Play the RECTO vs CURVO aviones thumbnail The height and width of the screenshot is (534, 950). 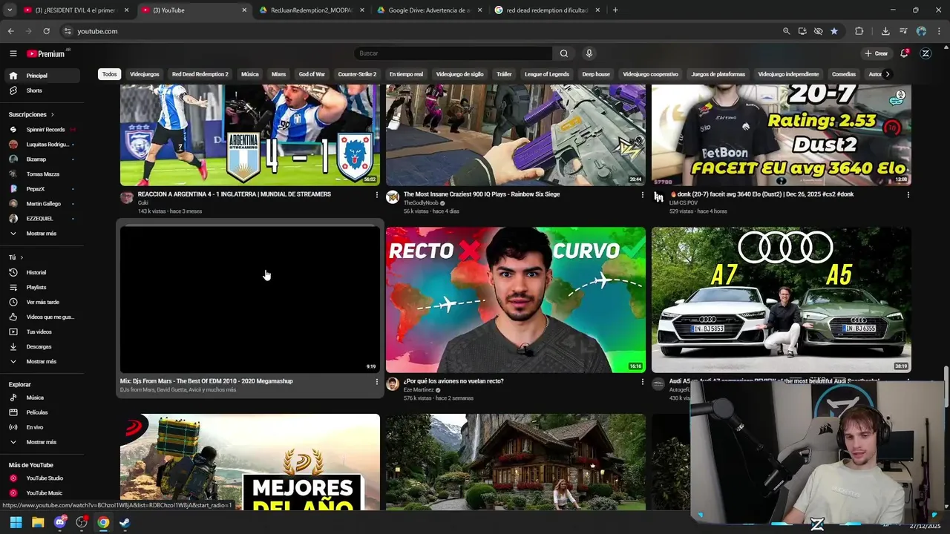click(516, 300)
